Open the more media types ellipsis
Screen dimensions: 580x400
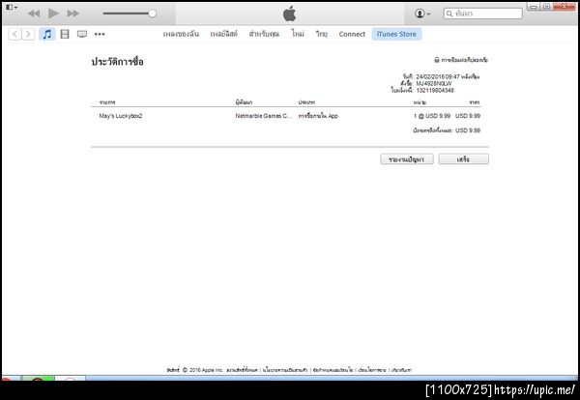(100, 34)
